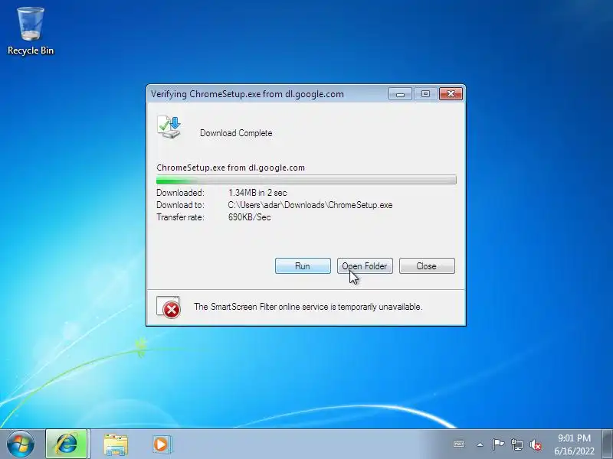Screen dimensions: 613x459
Task: Click the Download Complete icon
Action: tap(169, 127)
